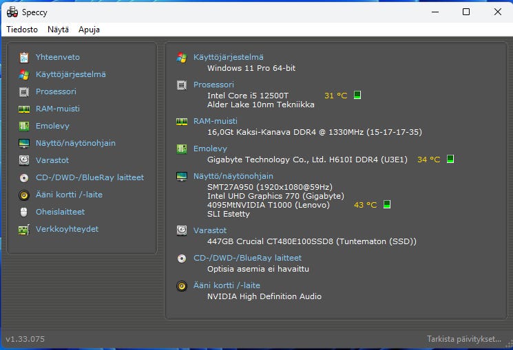Click the v1.33.075 version label
This screenshot has width=513, height=350.
point(25,339)
